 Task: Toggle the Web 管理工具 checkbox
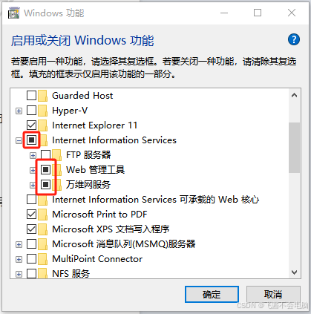pos(45,170)
